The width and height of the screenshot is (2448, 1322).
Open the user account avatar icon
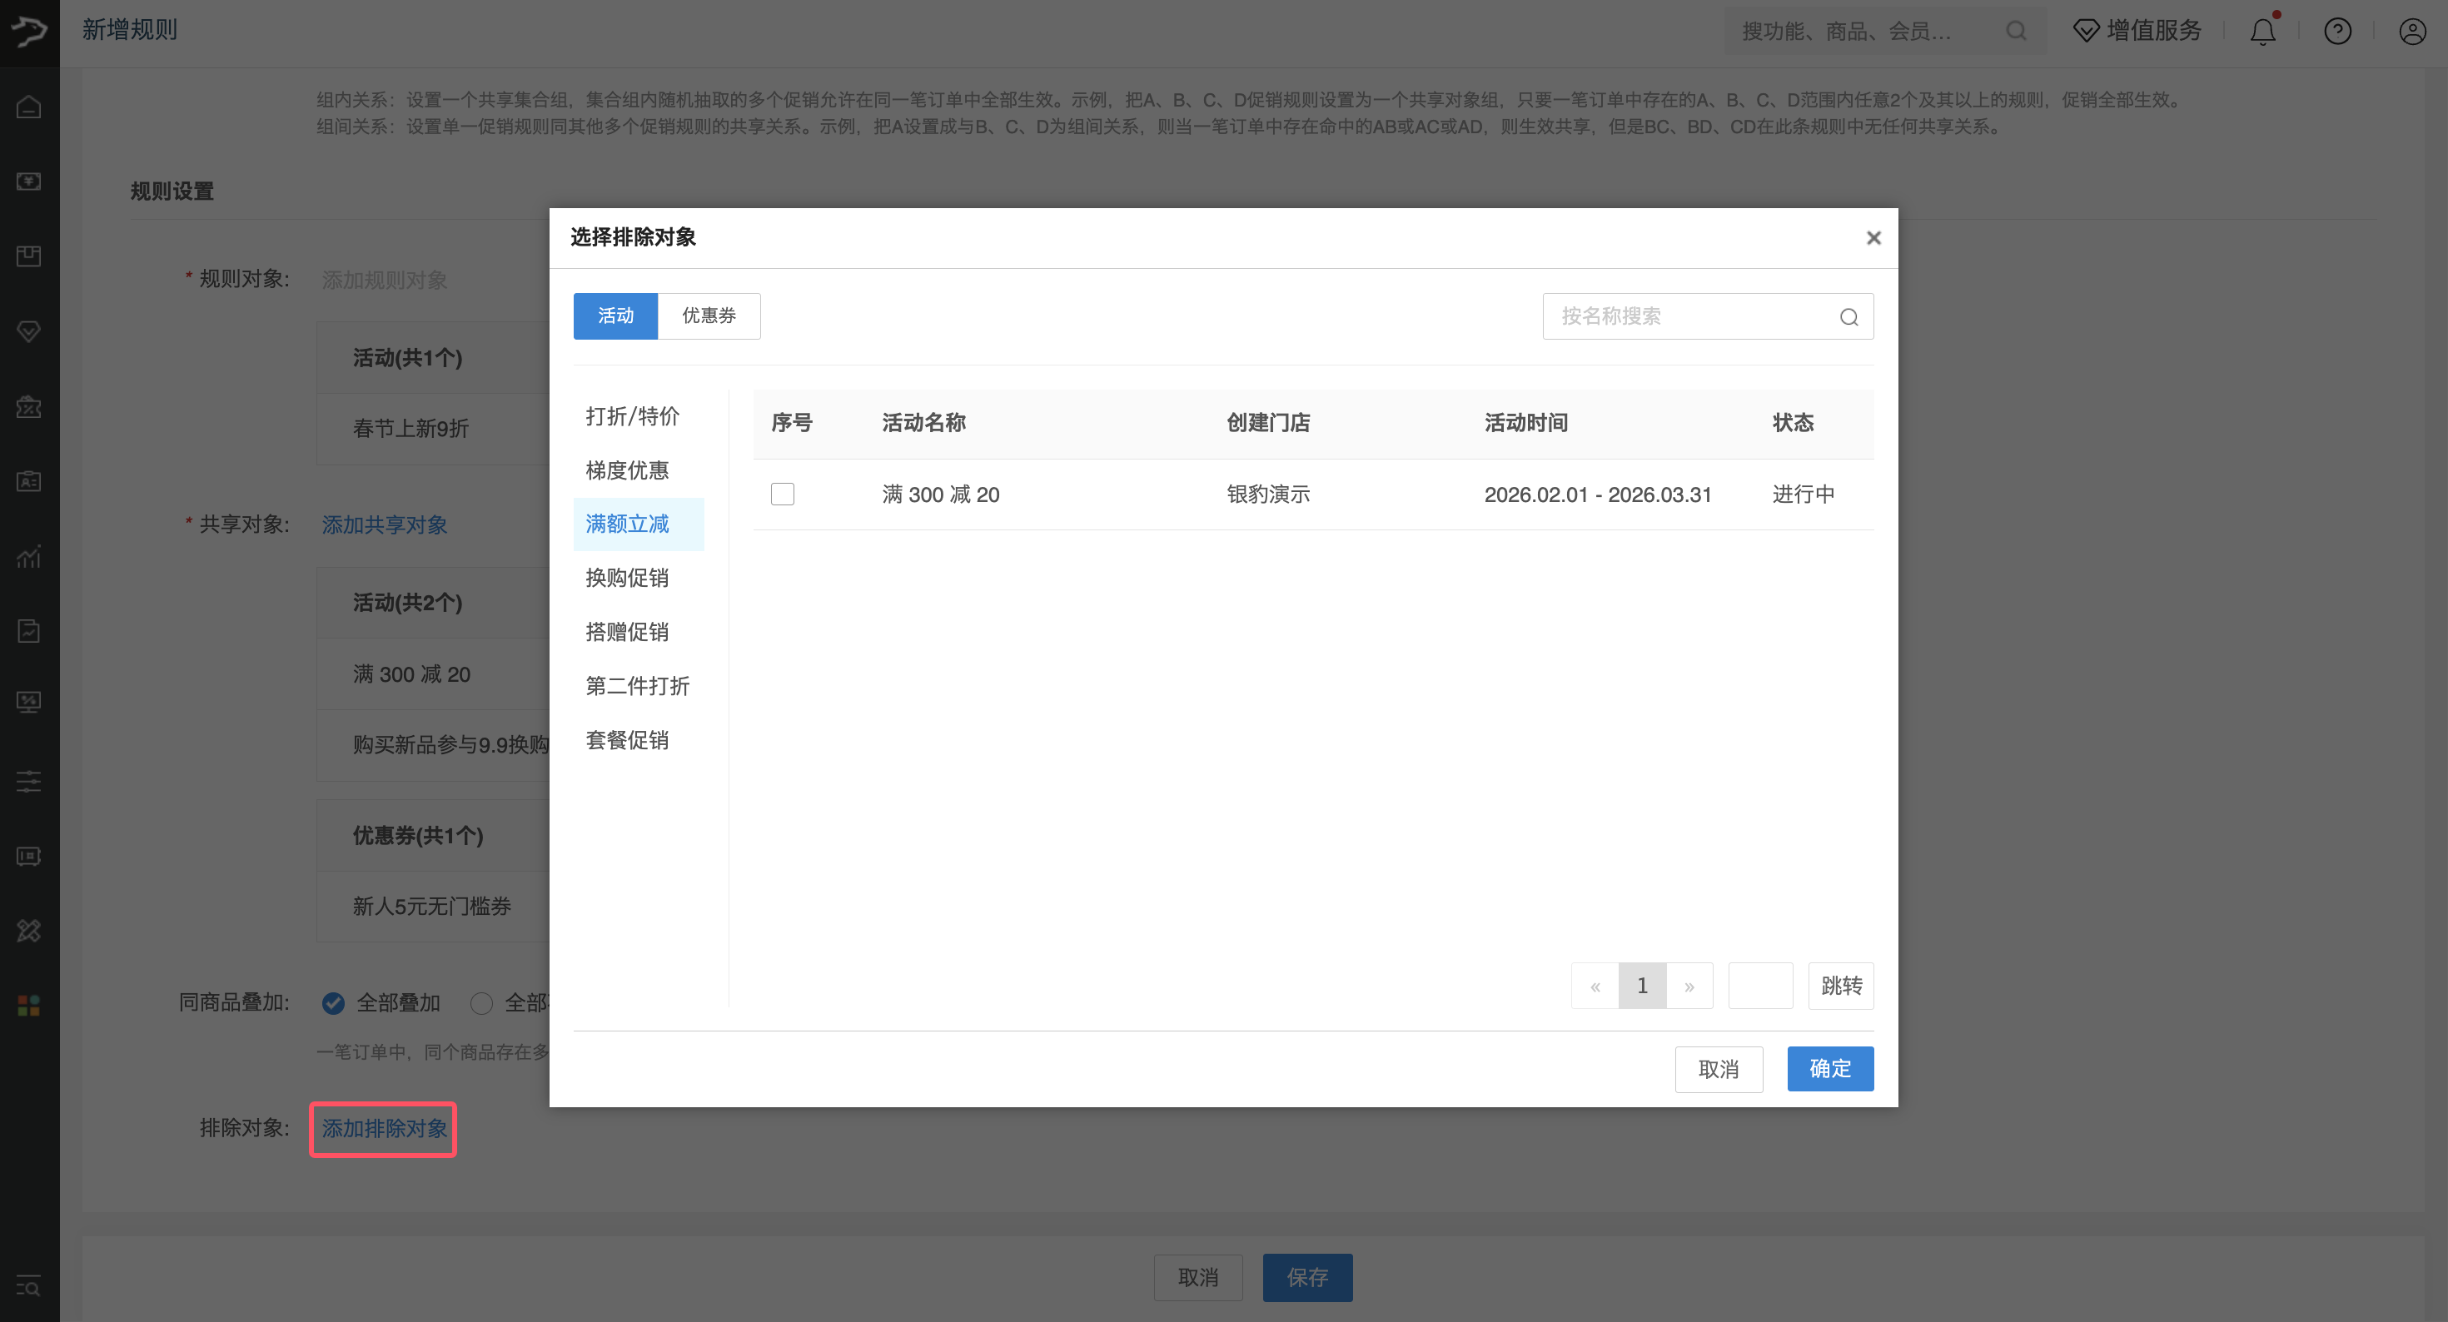2412,32
